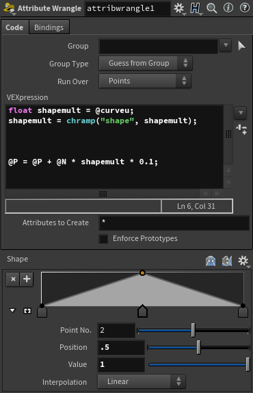253x393 pixels.
Task: Open the VEXpression presets dropdown arrow
Action: tap(241, 113)
